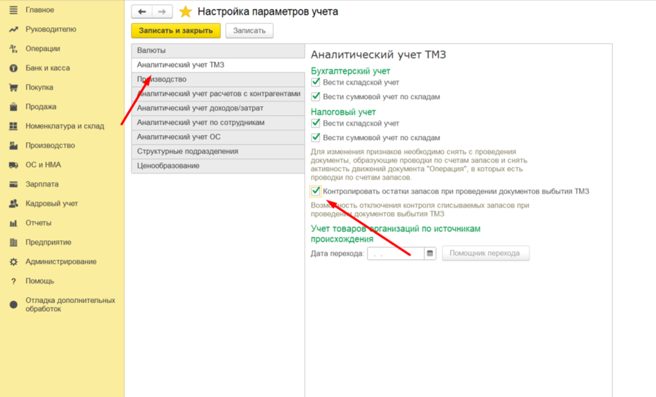This screenshot has height=397, width=656.
Task: Toggle Налоговый учет суммовой учет по складам
Action: [x=315, y=138]
